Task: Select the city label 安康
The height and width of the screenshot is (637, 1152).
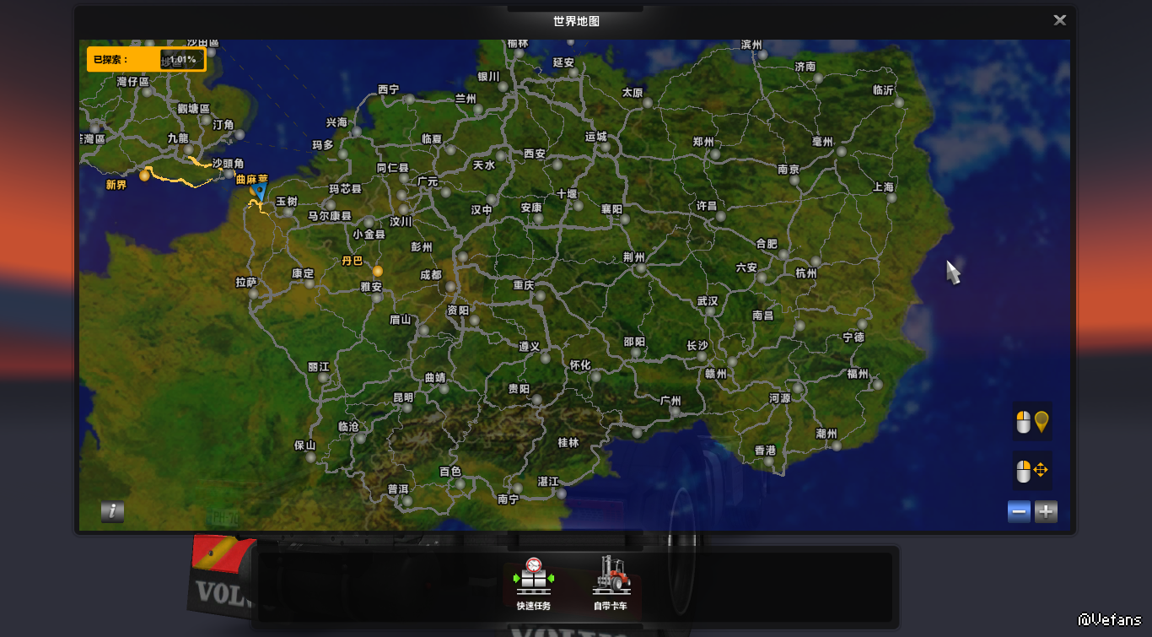Action: click(531, 208)
